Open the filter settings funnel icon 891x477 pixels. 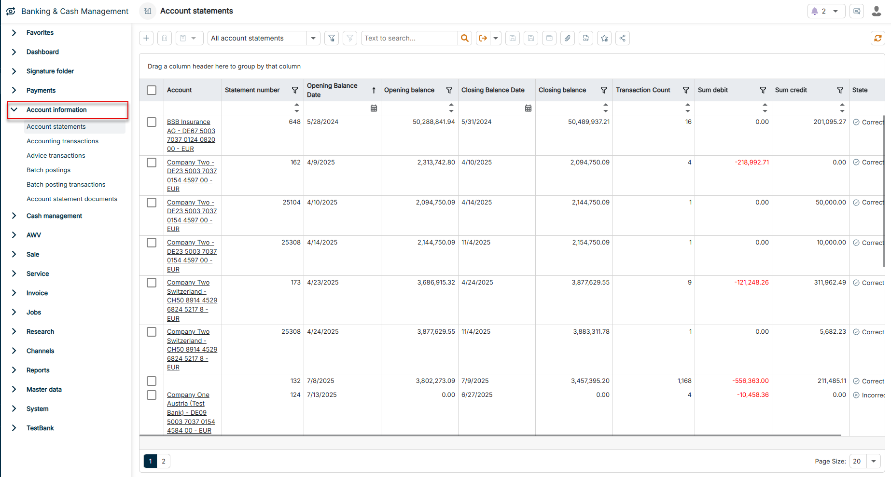pyautogui.click(x=332, y=38)
